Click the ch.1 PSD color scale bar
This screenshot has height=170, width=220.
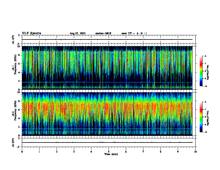point(201,71)
